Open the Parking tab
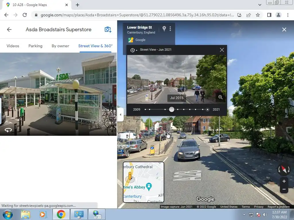Image resolution: width=294 pixels, height=220 pixels. click(35, 46)
